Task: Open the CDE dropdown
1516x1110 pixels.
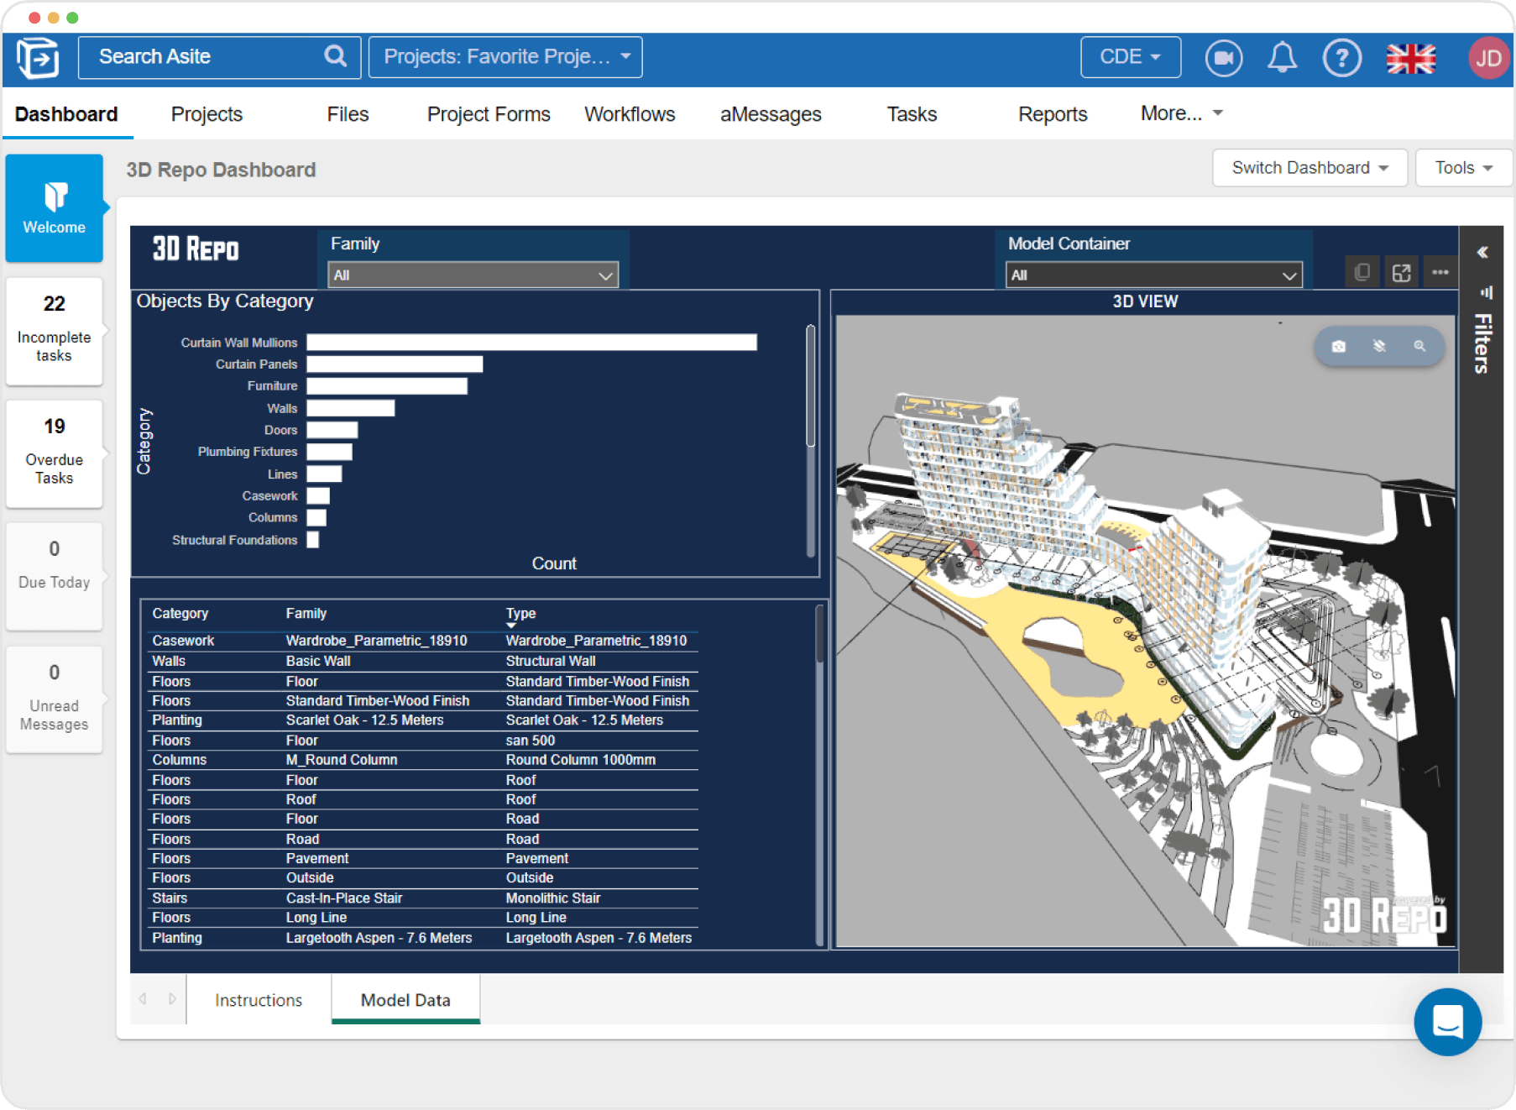Action: click(1131, 57)
